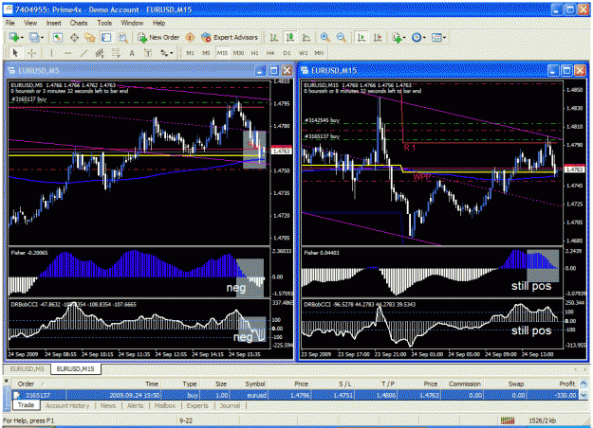Launch MetaEditor from the toolbar icon
593x428 pixels.
[190, 37]
